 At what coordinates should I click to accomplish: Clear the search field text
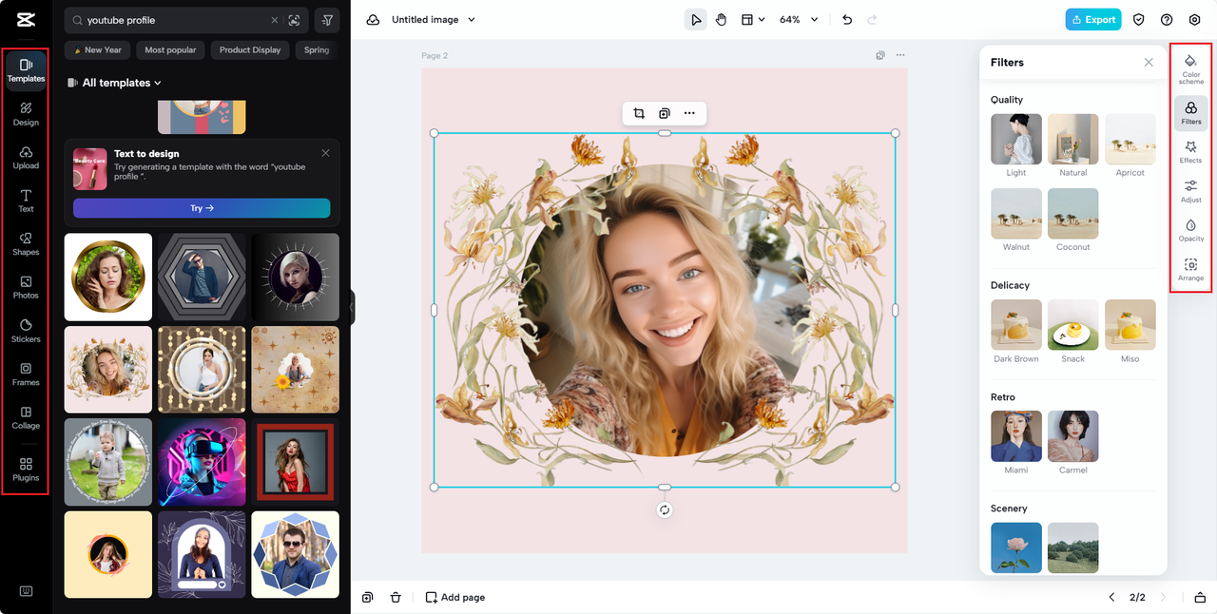pyautogui.click(x=275, y=20)
